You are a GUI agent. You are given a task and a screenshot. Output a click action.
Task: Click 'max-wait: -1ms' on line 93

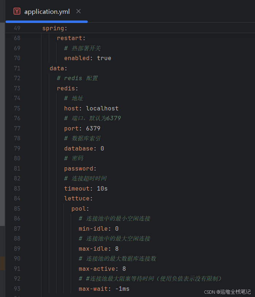point(104,289)
